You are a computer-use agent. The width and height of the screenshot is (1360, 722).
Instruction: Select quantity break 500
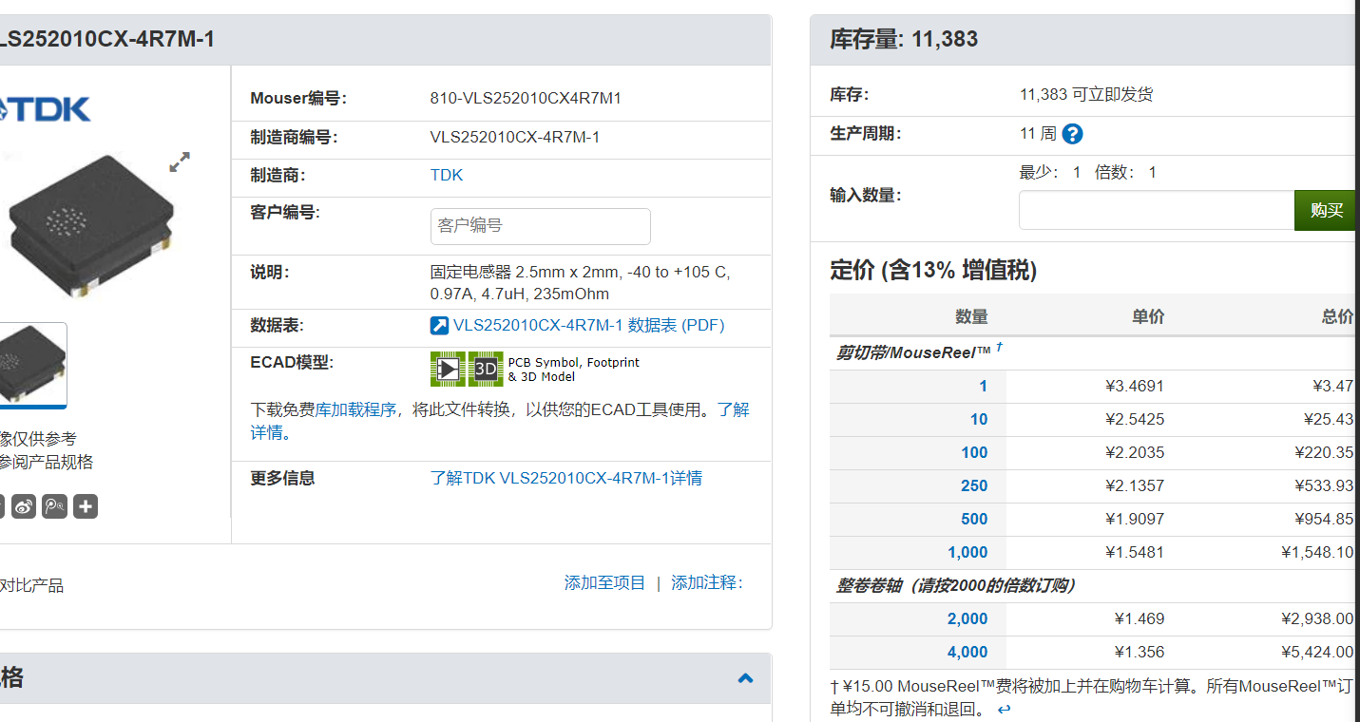(974, 519)
